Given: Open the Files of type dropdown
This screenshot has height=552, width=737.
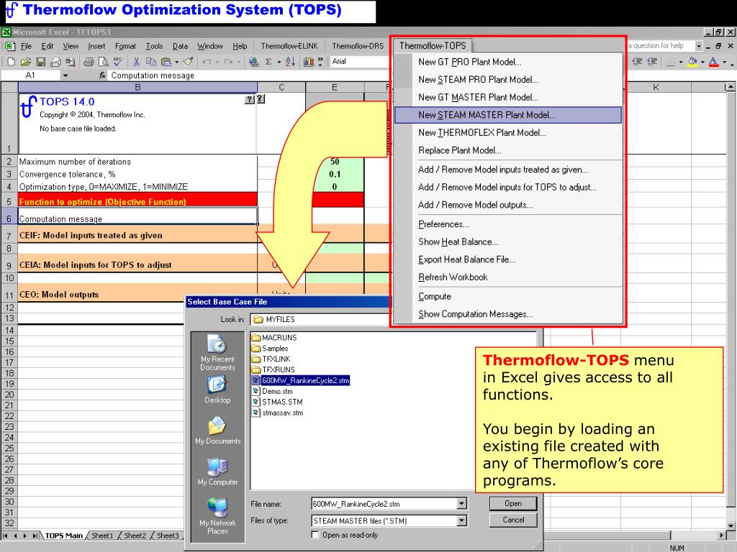Looking at the screenshot, I should pyautogui.click(x=462, y=520).
